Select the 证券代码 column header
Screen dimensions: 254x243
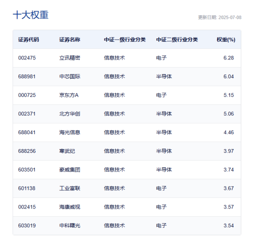click(28, 39)
